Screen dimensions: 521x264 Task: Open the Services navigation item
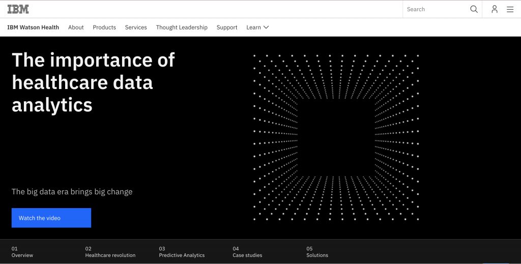136,27
